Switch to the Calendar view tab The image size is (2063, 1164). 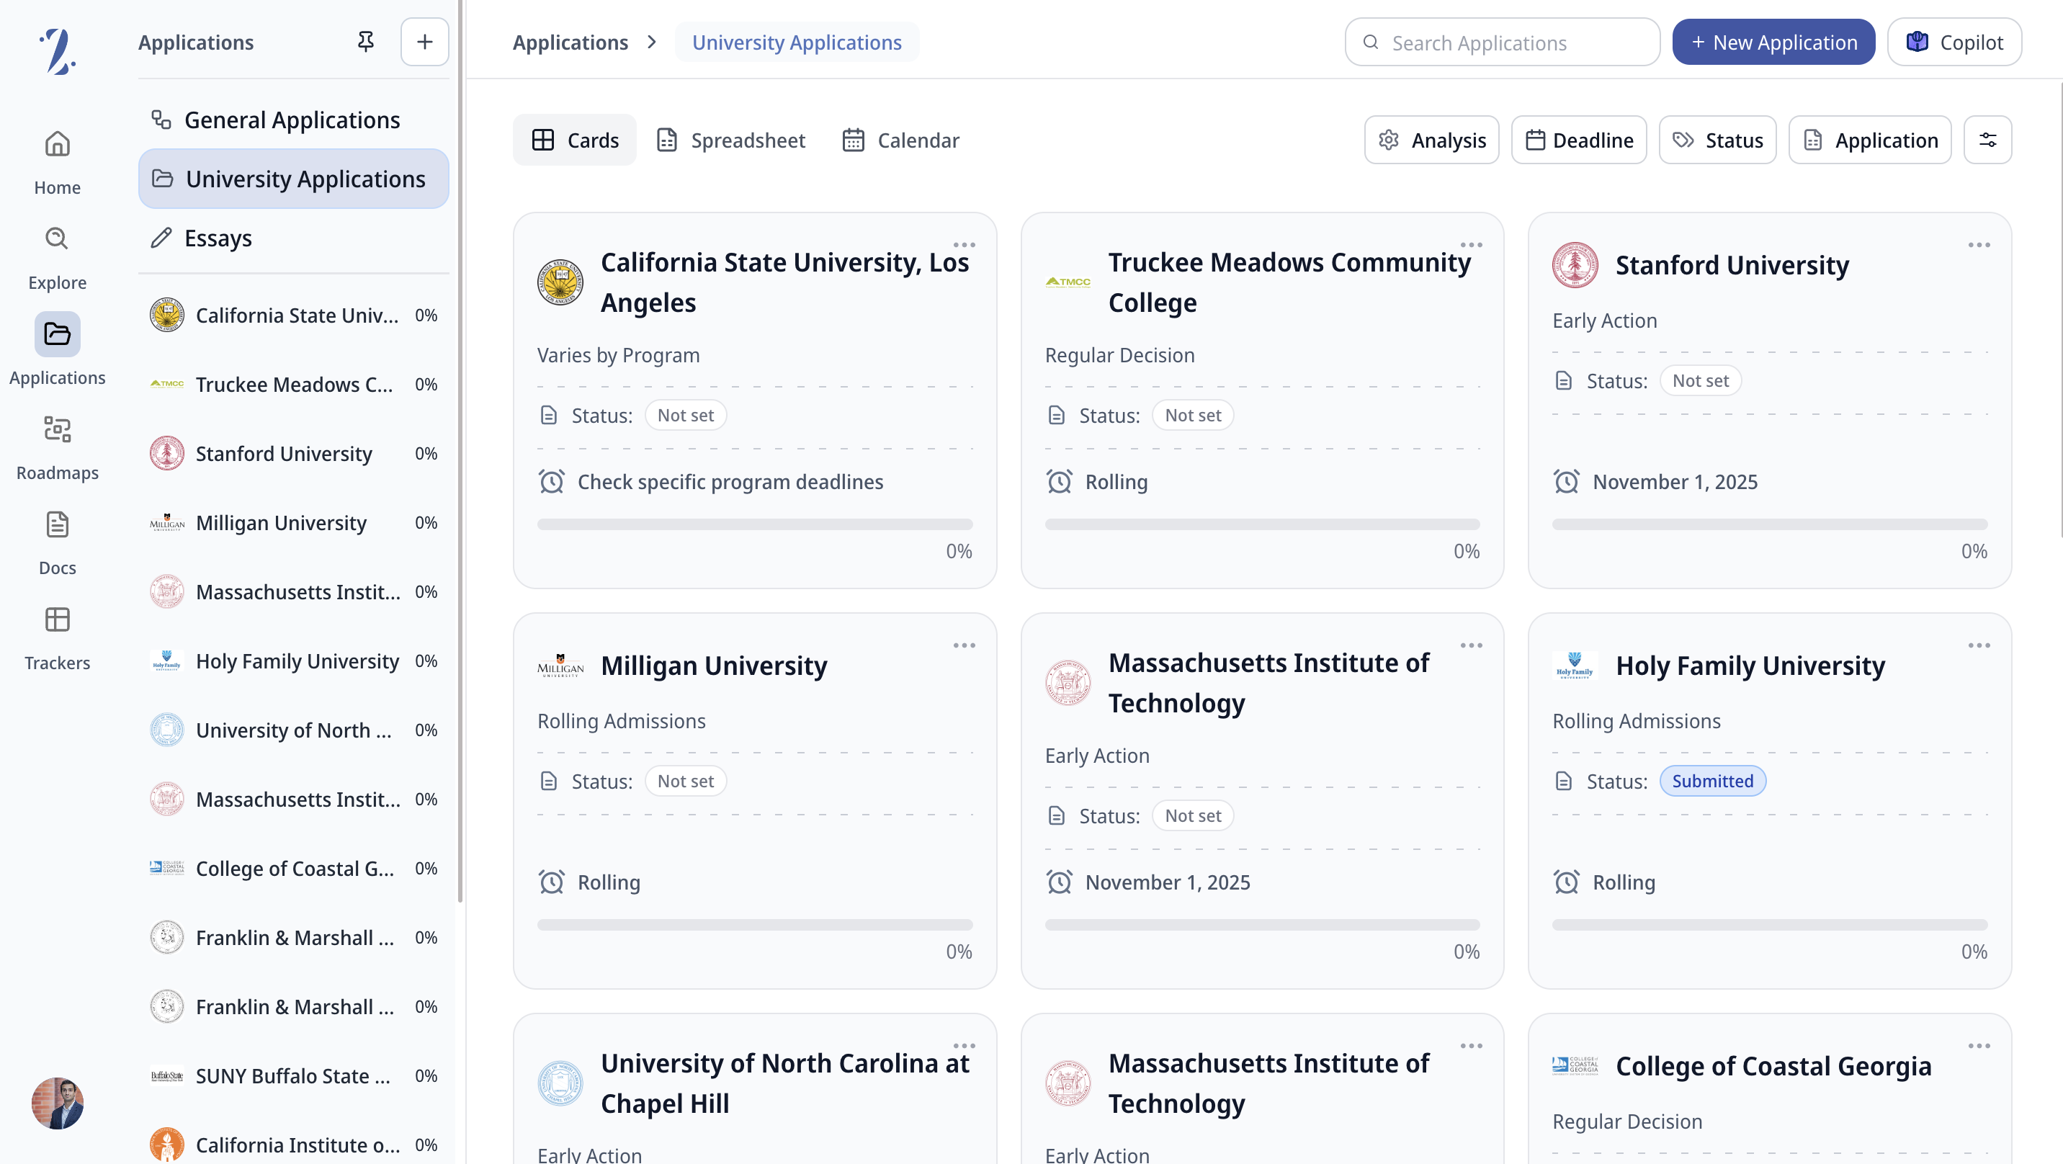coord(900,140)
